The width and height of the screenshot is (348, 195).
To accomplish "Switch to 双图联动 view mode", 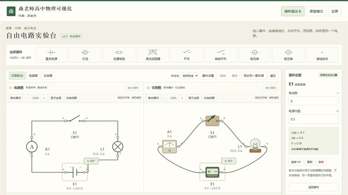I will pos(17,75).
